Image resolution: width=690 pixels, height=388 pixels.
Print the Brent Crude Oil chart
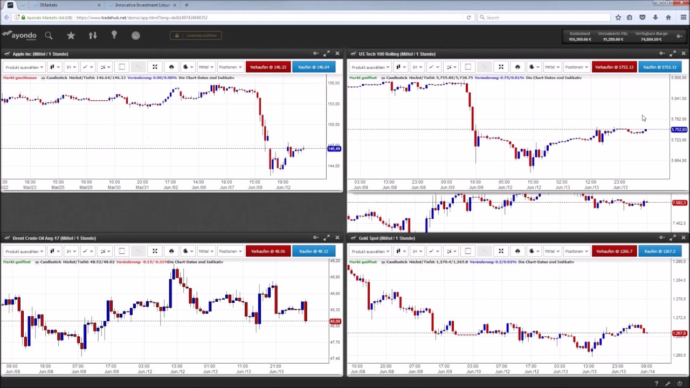(171, 251)
